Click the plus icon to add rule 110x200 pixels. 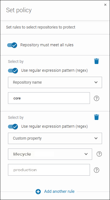pos(38,192)
